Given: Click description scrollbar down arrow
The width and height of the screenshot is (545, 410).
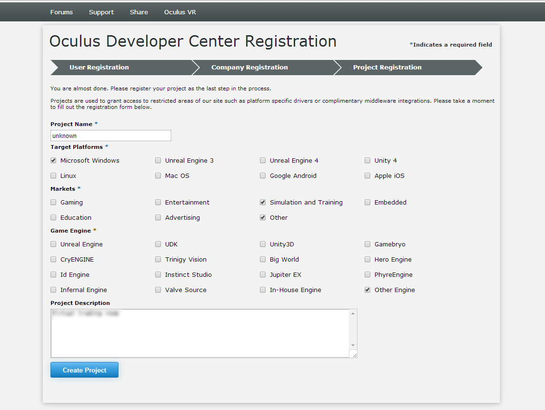Looking at the screenshot, I should tap(353, 345).
